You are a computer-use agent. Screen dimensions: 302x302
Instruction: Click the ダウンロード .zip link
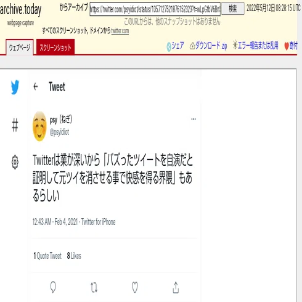pos(208,46)
